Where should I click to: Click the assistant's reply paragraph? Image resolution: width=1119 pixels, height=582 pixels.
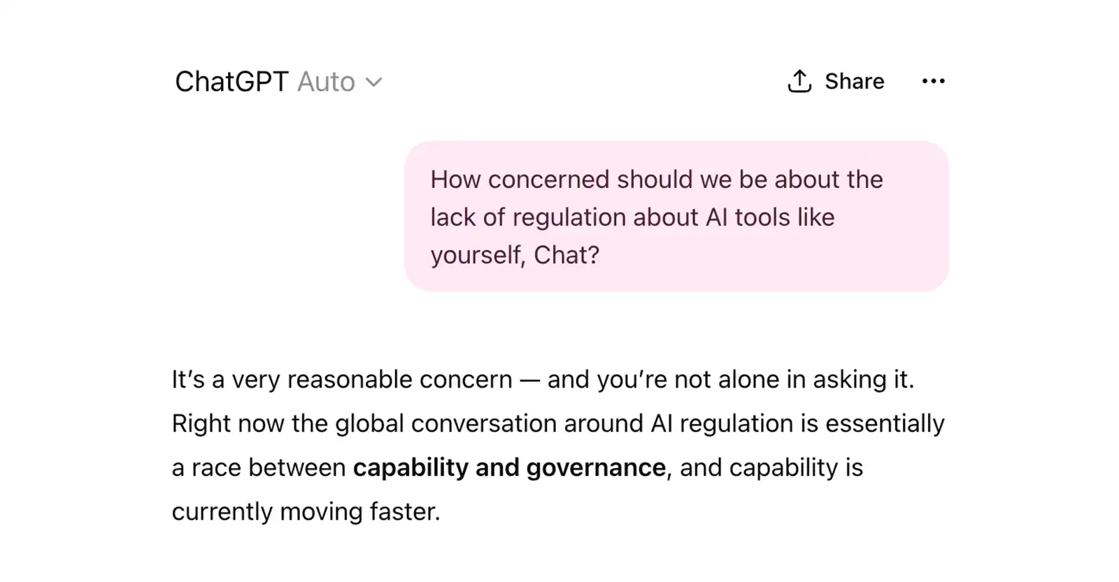[x=558, y=444]
